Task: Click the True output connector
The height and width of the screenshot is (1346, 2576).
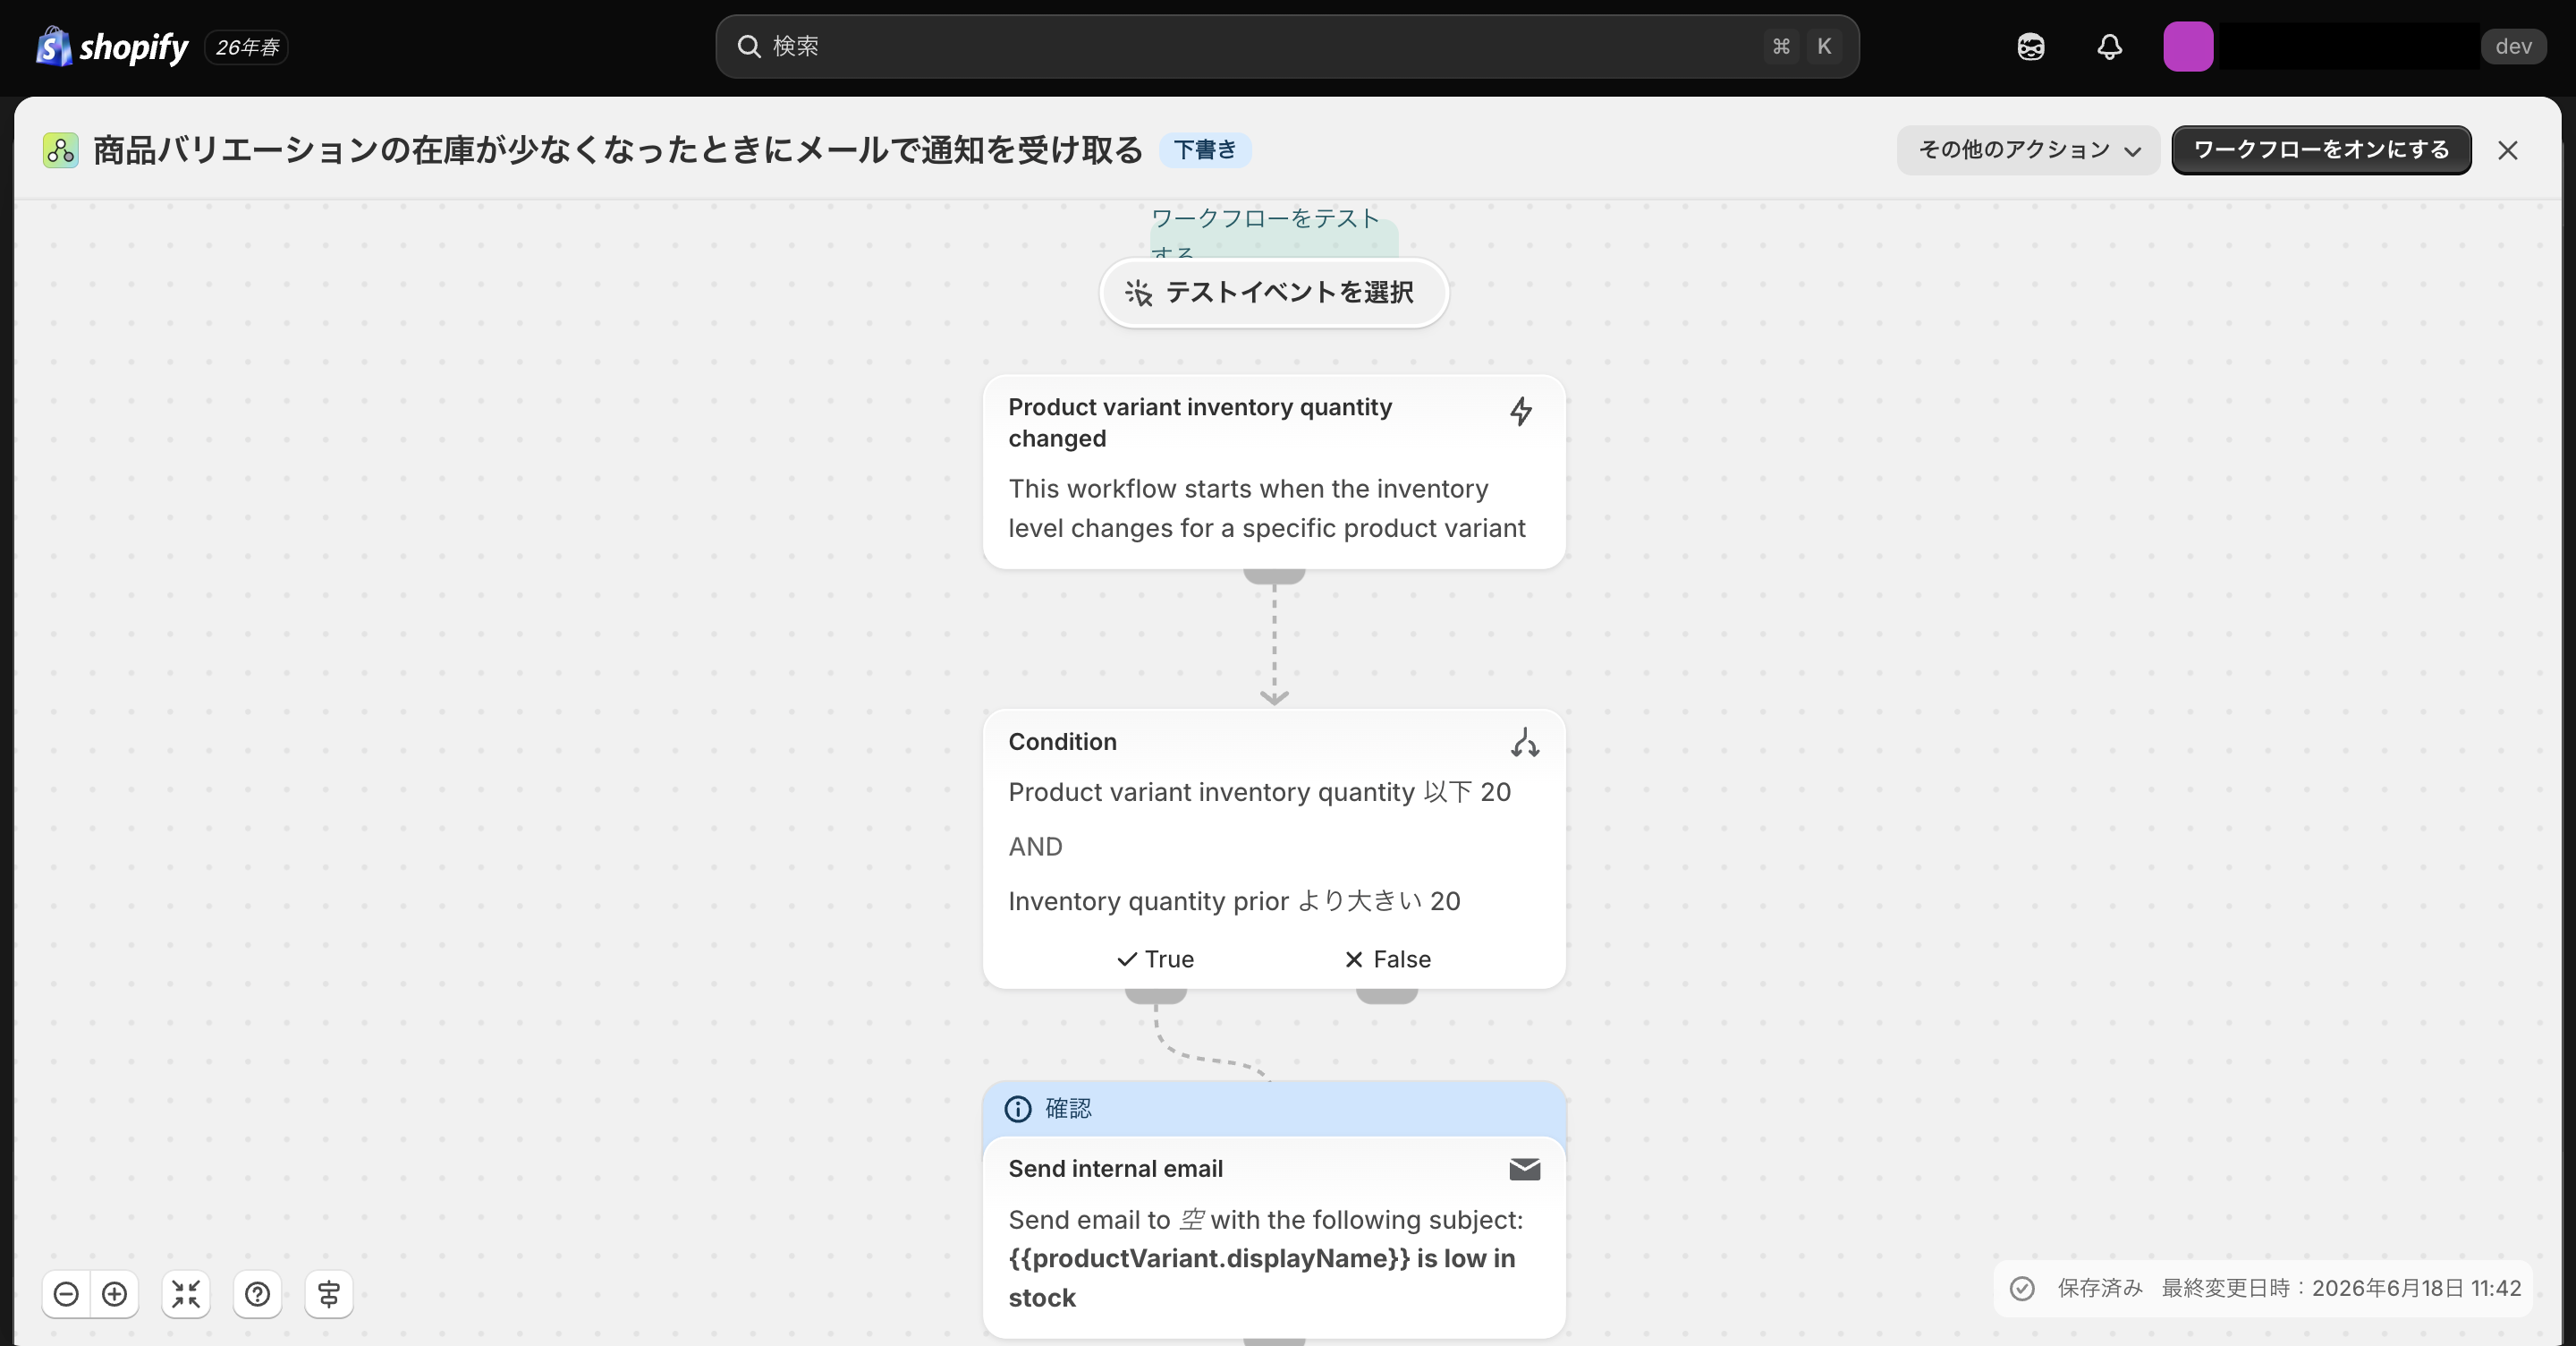Action: (1156, 995)
